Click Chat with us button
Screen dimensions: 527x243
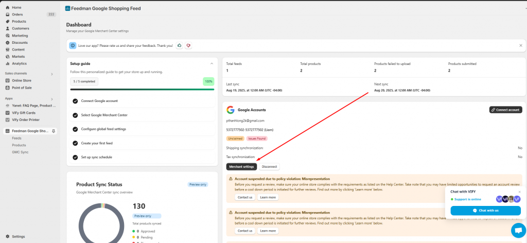[x=486, y=211]
